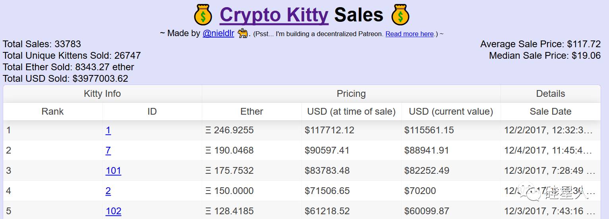Open kitty ID 1 link
The width and height of the screenshot is (609, 219).
[x=108, y=130]
